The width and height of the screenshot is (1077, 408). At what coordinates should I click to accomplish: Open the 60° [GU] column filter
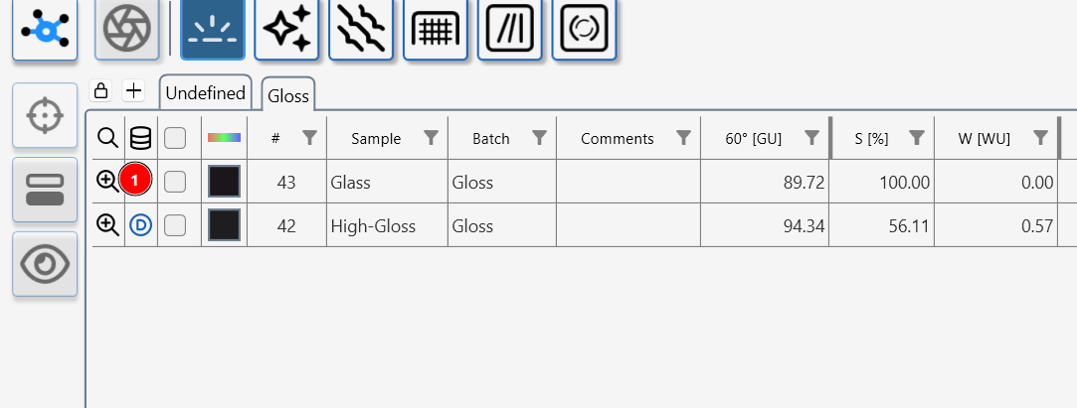tap(812, 138)
